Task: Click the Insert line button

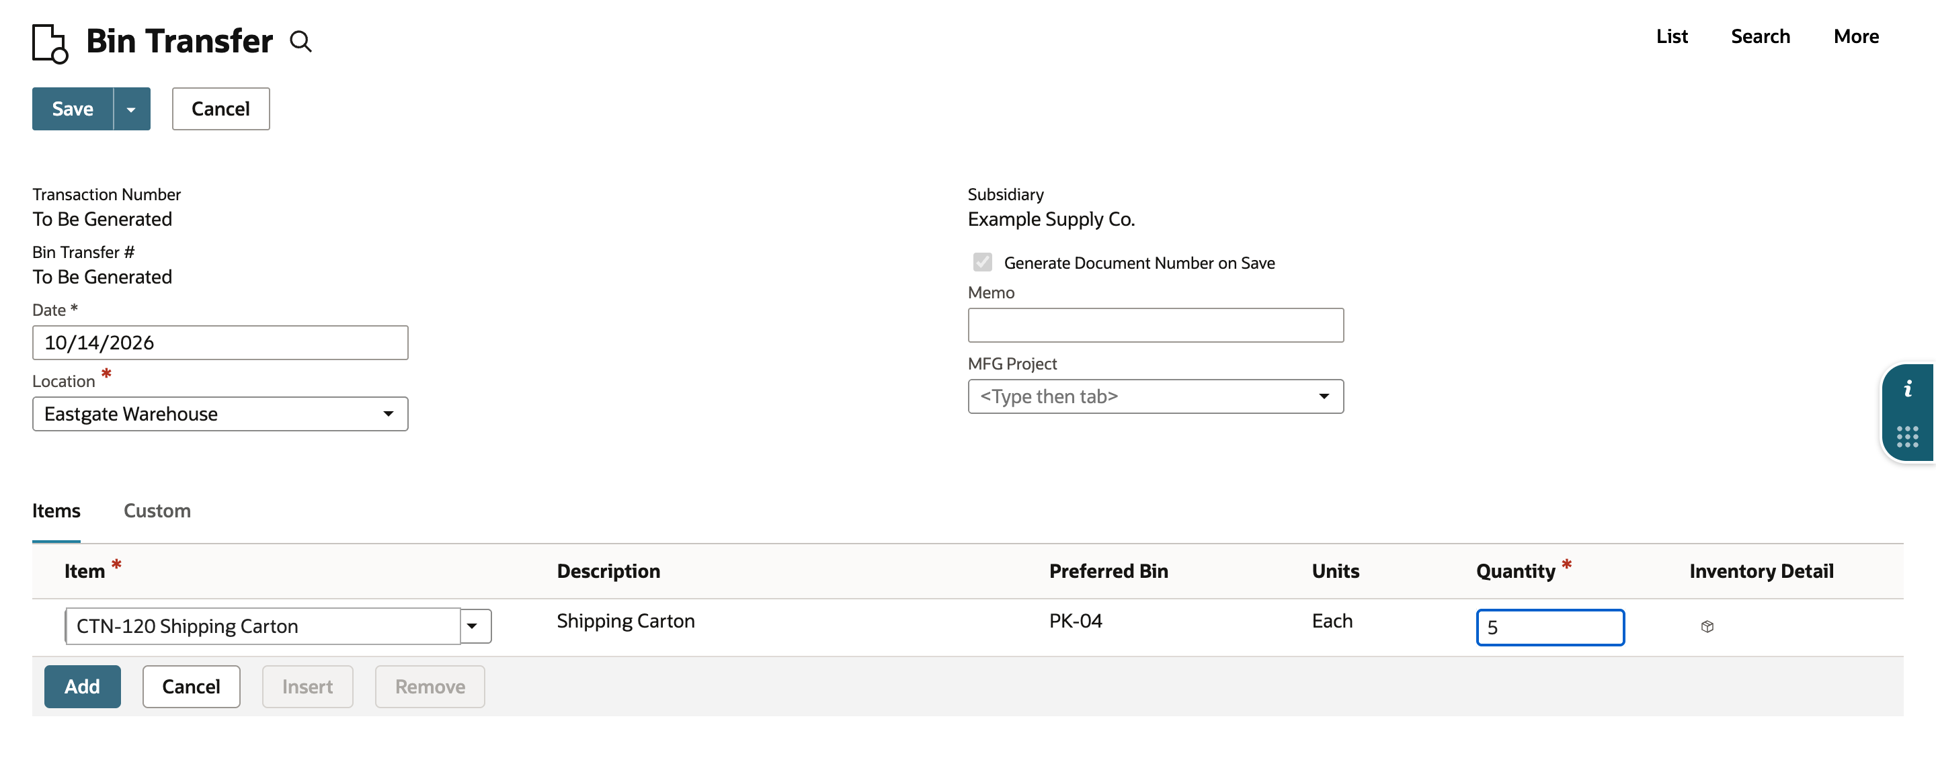Action: [x=307, y=687]
